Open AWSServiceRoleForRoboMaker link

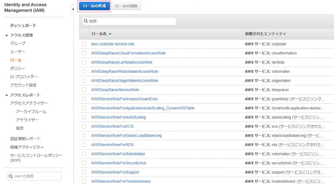point(118,154)
